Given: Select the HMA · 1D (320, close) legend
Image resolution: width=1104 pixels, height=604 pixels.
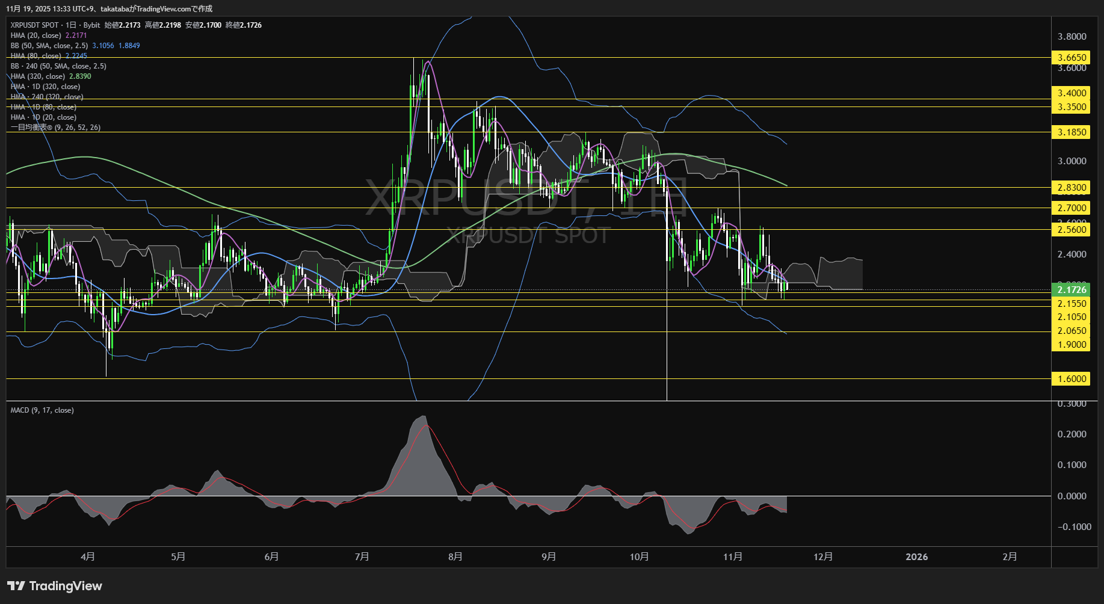Looking at the screenshot, I should point(45,87).
